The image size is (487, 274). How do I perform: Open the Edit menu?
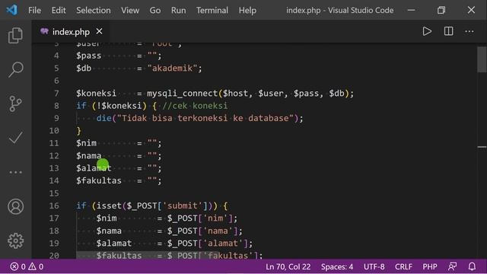pyautogui.click(x=59, y=10)
